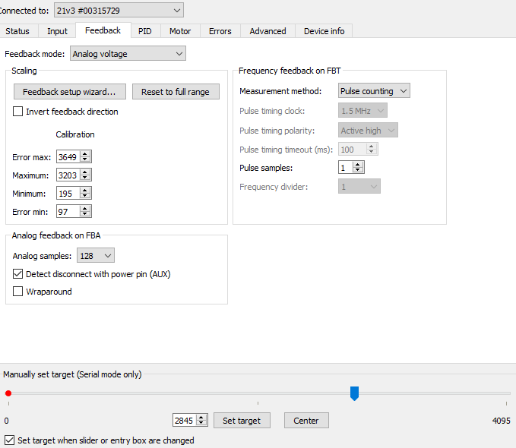This screenshot has width=516, height=448.
Task: Open the Analog samples dropdown
Action: pyautogui.click(x=96, y=256)
